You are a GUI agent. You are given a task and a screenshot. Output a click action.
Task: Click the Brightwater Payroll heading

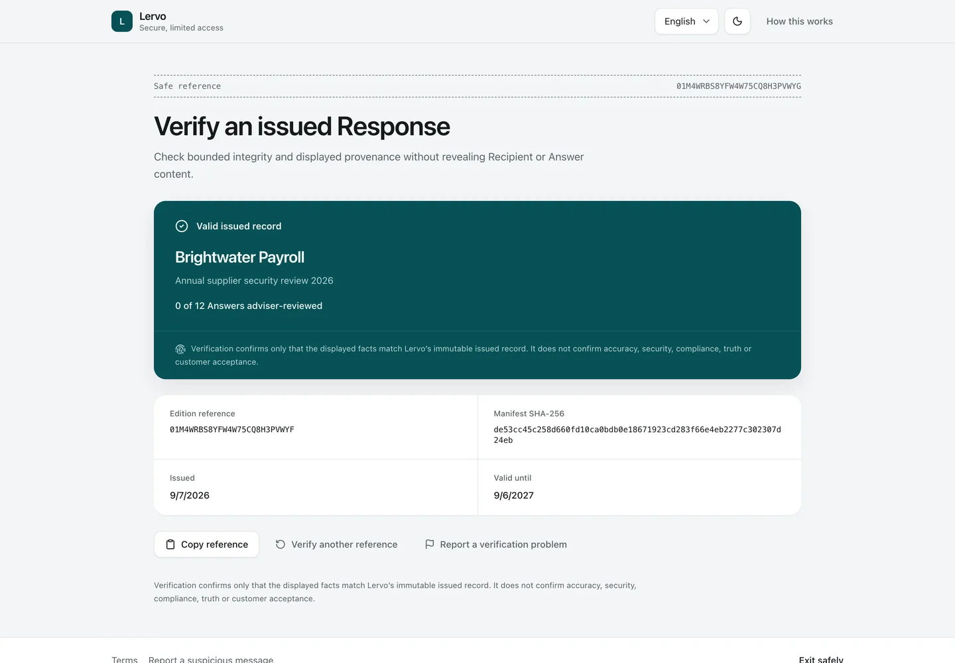click(239, 257)
